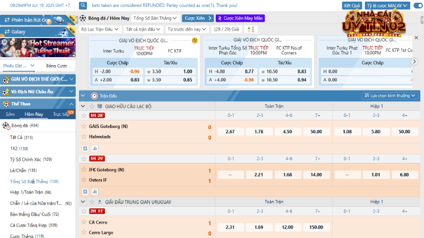Click the Cược Xiên May Mắn button
This screenshot has width=424, height=238.
coord(240,18)
